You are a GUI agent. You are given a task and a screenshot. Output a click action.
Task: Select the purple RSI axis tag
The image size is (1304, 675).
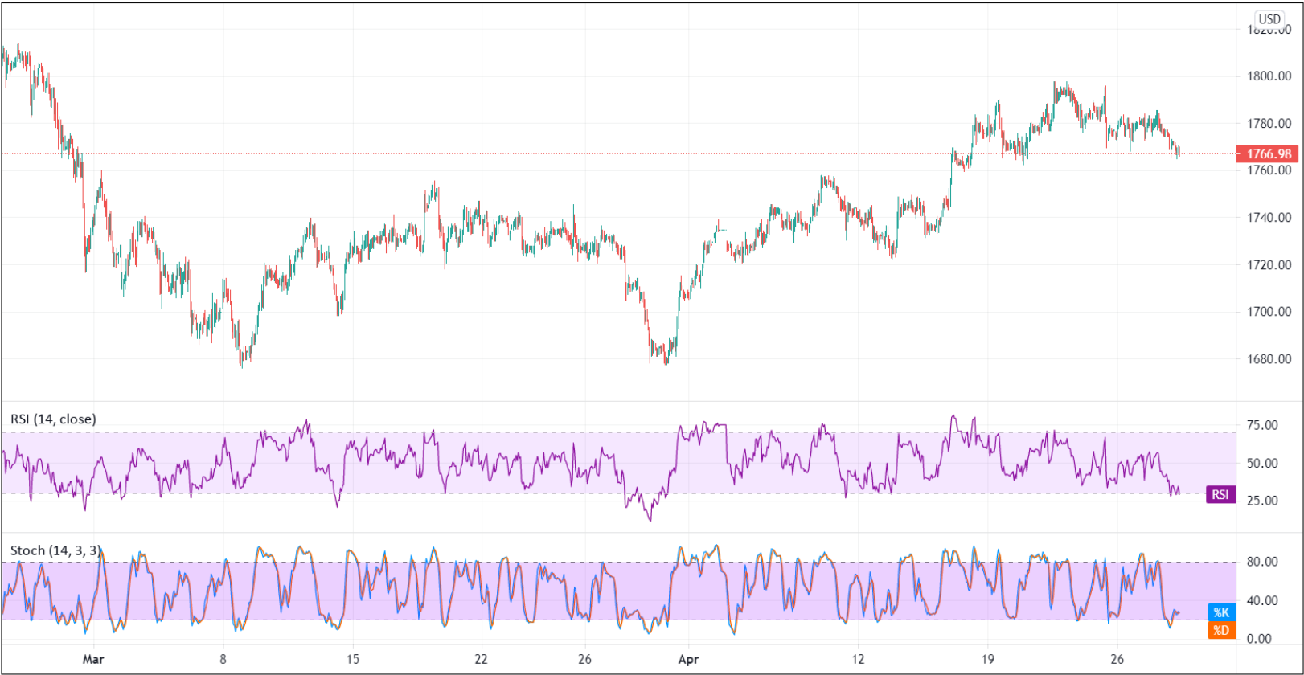click(1220, 494)
